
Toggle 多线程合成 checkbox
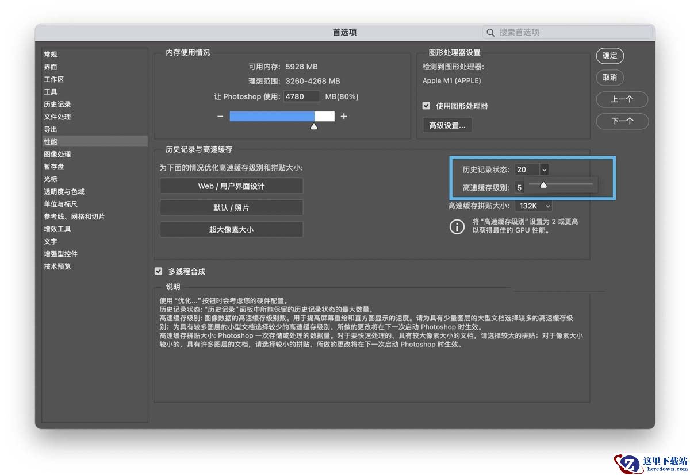(158, 271)
